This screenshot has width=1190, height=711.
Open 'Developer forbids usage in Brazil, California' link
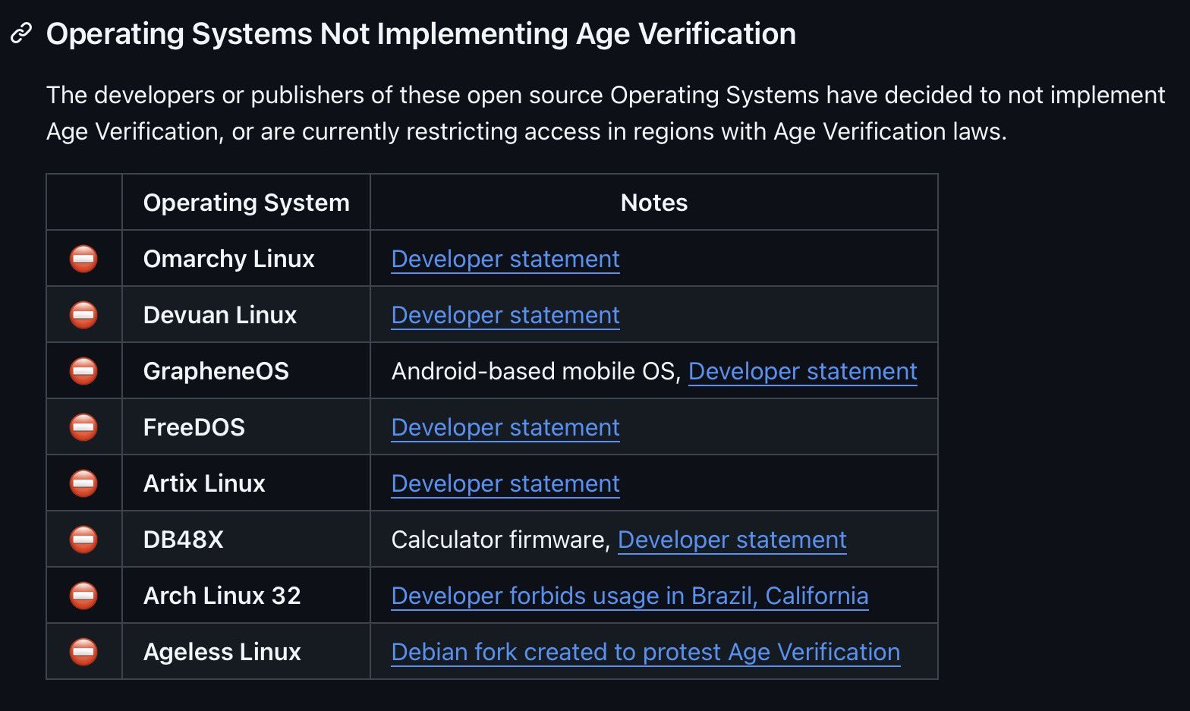629,596
